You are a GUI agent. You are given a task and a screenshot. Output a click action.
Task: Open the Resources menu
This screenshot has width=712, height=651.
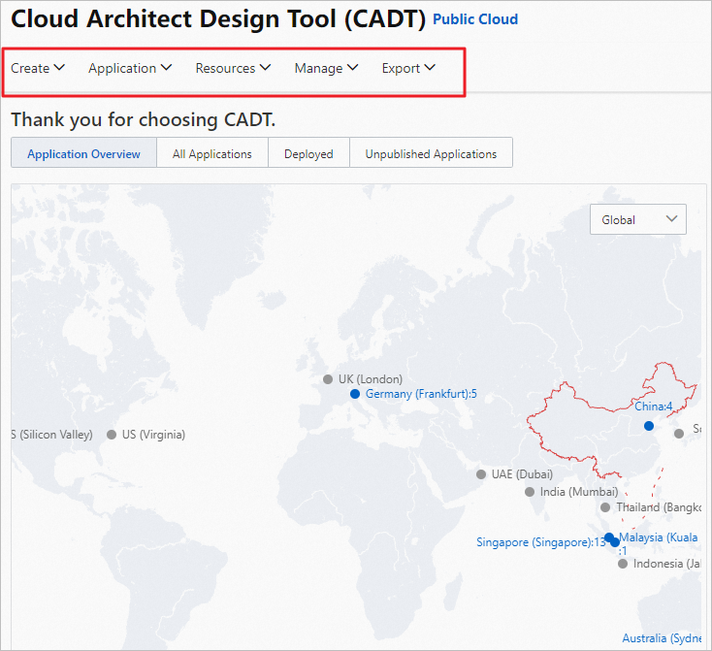coord(233,68)
